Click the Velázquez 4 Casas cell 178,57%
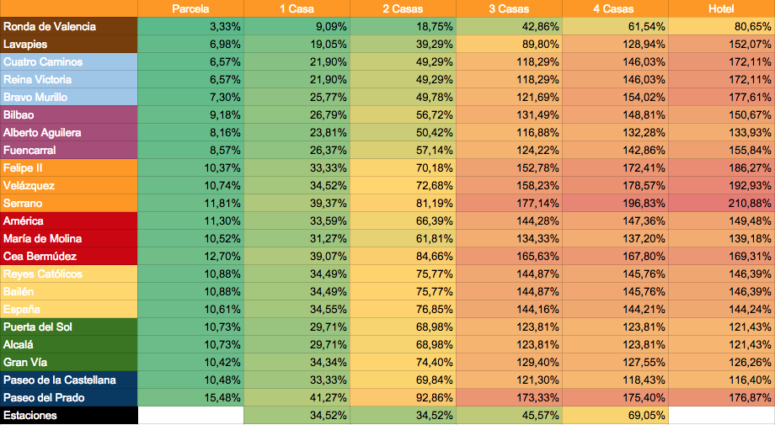The height and width of the screenshot is (425, 775). 615,185
